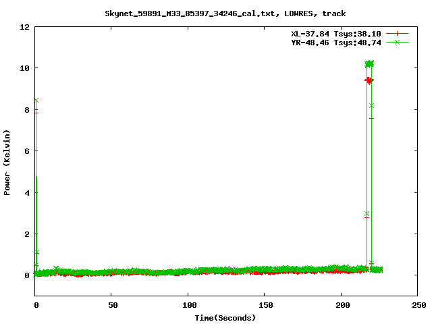Viewport: 432px width, 324px height.
Task: Click the Time(Seconds) axis label
Action: click(225, 318)
